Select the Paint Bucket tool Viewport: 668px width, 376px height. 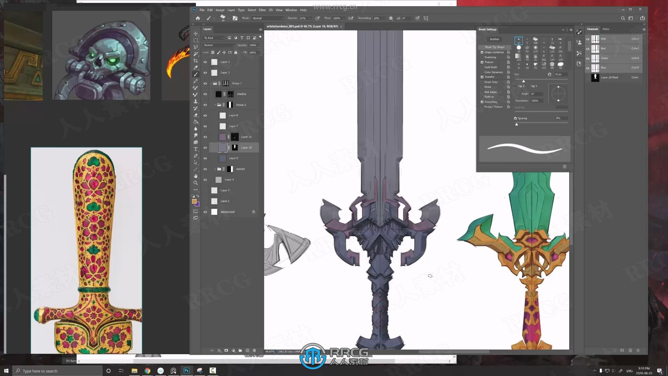(x=196, y=122)
